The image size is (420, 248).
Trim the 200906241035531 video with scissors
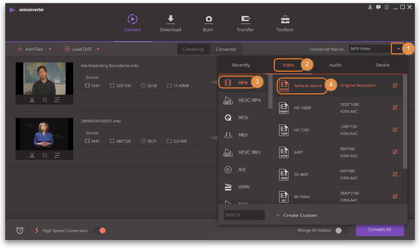(32, 155)
